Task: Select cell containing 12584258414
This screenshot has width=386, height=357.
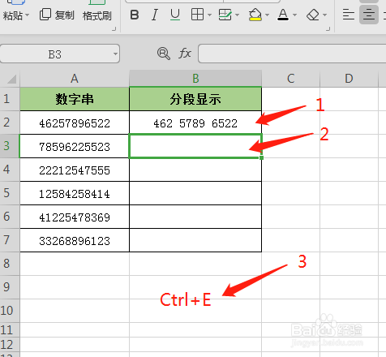Action: (75, 193)
